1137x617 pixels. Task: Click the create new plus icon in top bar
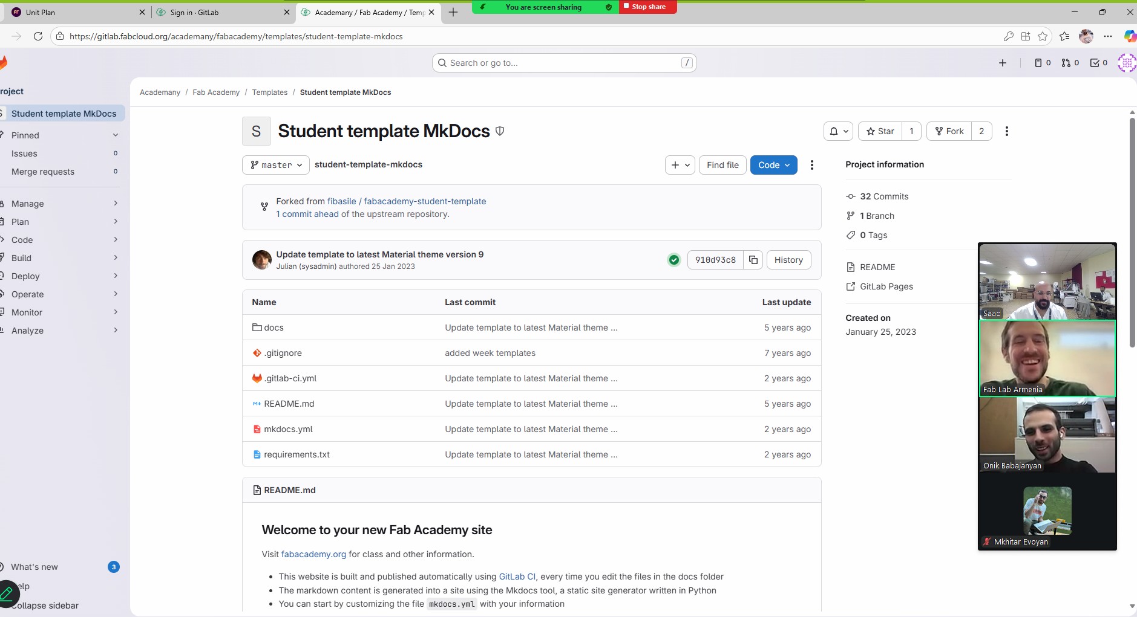[1002, 63]
